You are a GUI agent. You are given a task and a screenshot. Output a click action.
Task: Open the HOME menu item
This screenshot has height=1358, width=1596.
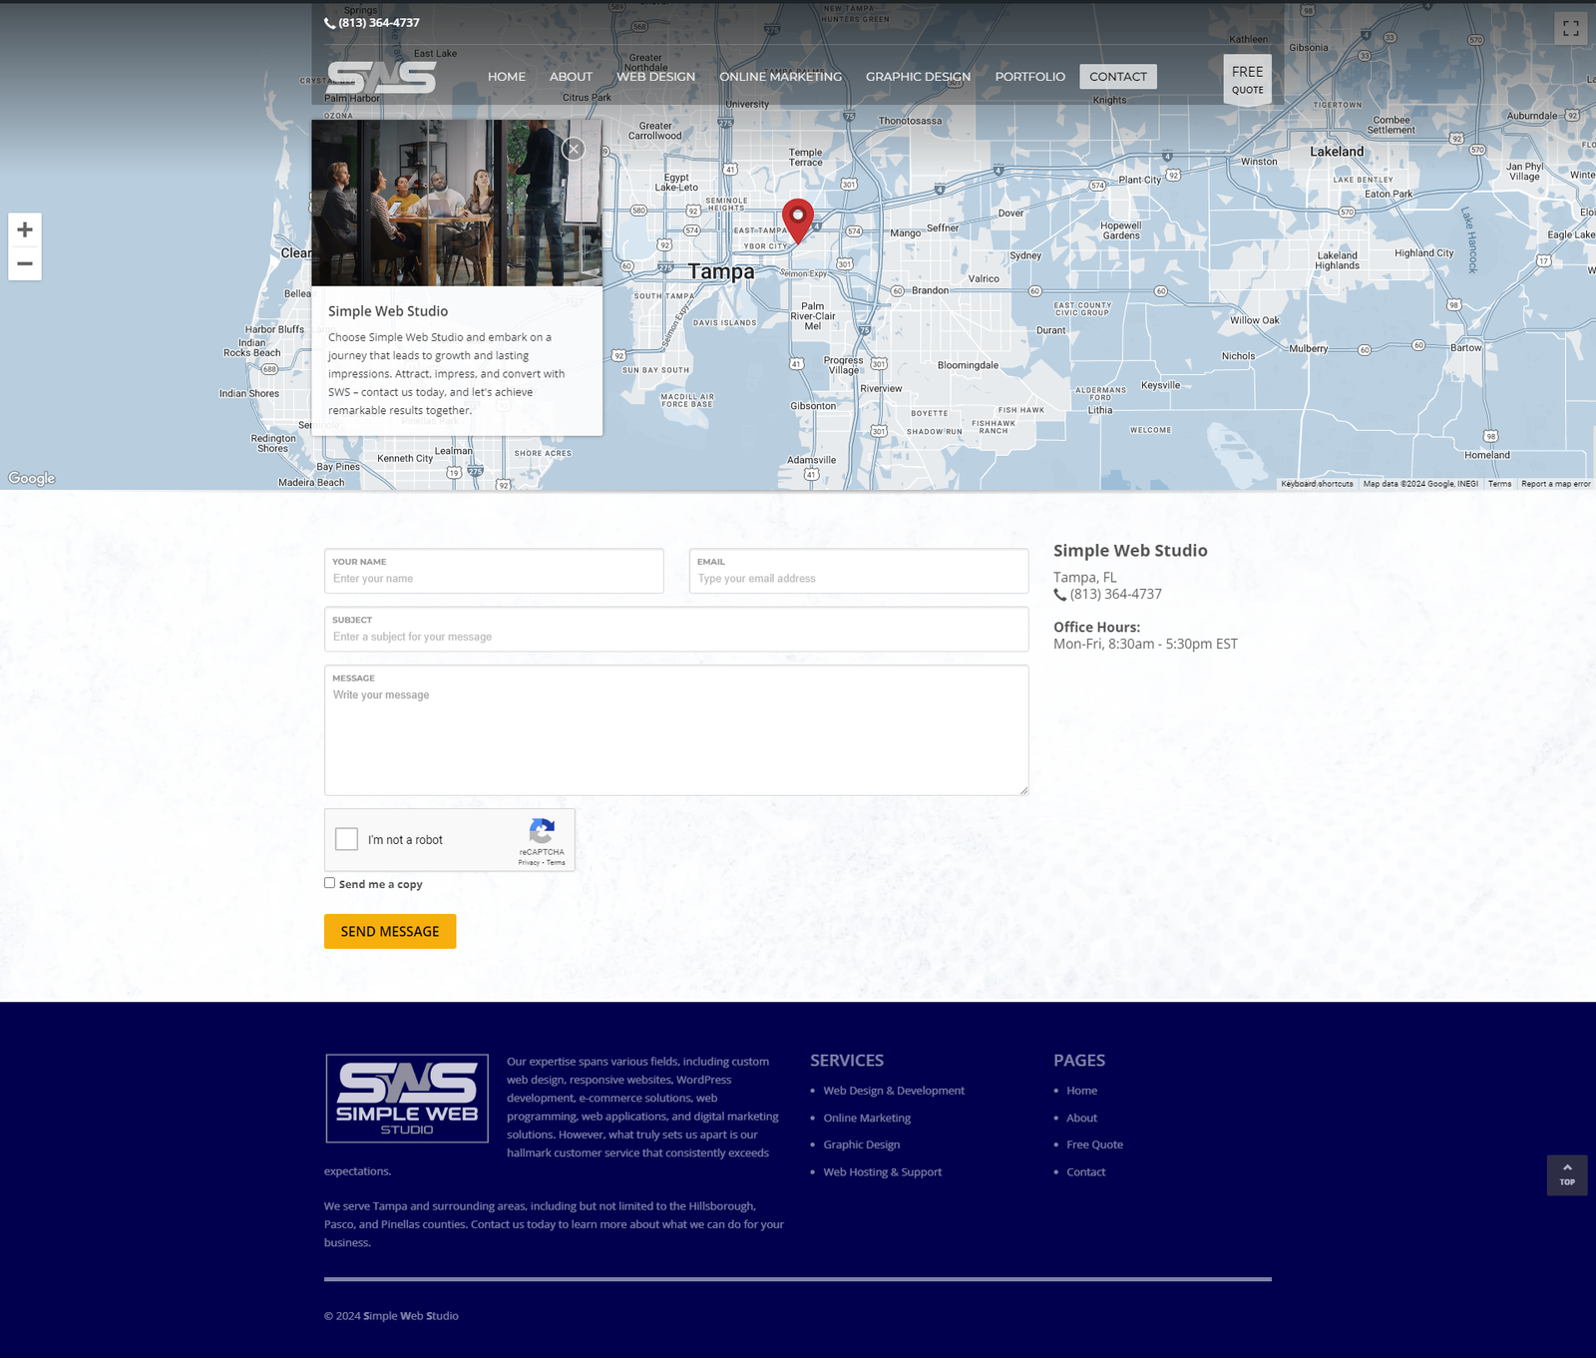[x=507, y=77]
